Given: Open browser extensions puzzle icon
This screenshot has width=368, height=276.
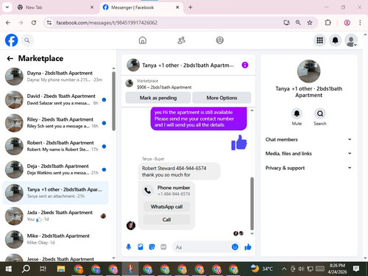Looking at the screenshot, I should tap(328, 23).
